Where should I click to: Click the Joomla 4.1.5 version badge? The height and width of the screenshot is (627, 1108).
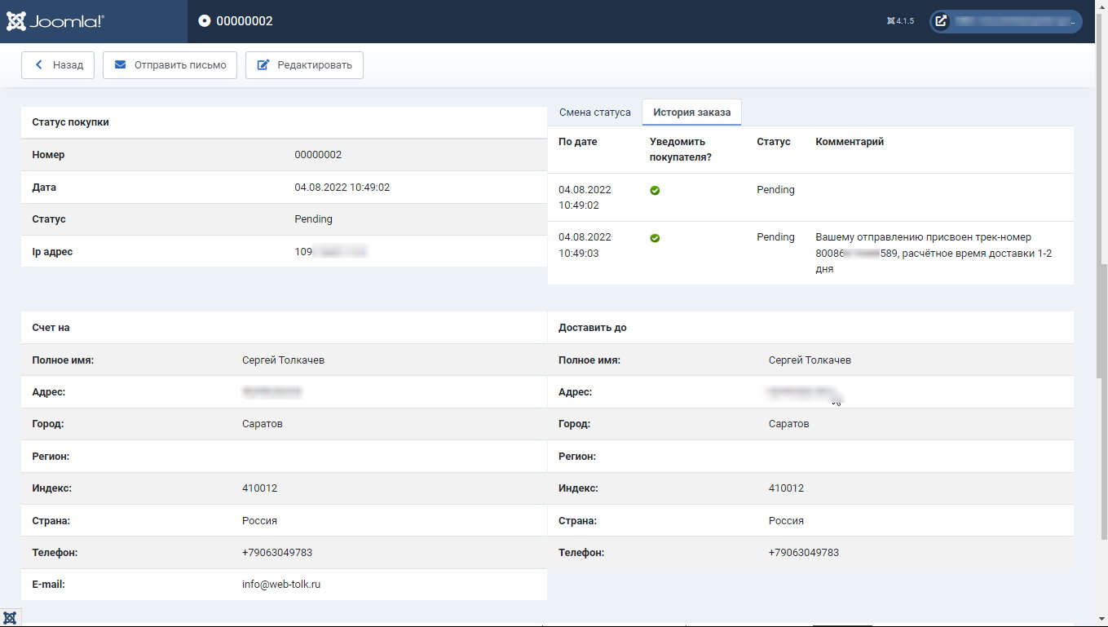pos(900,21)
